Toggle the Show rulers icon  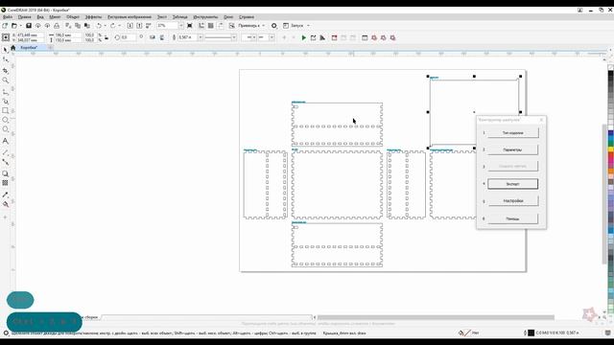click(x=201, y=26)
